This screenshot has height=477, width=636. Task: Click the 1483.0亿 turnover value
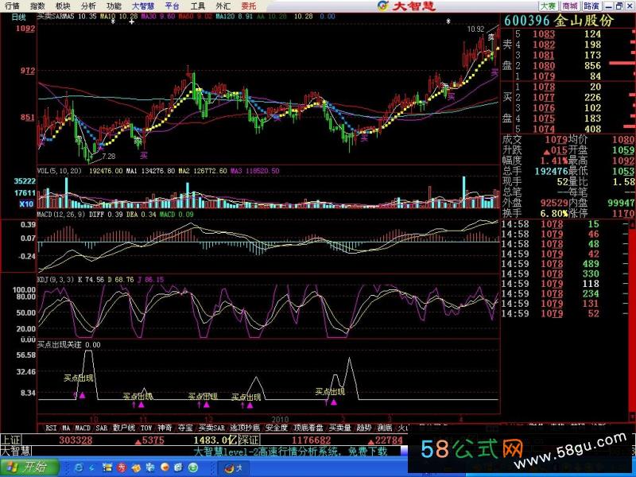[x=215, y=440]
